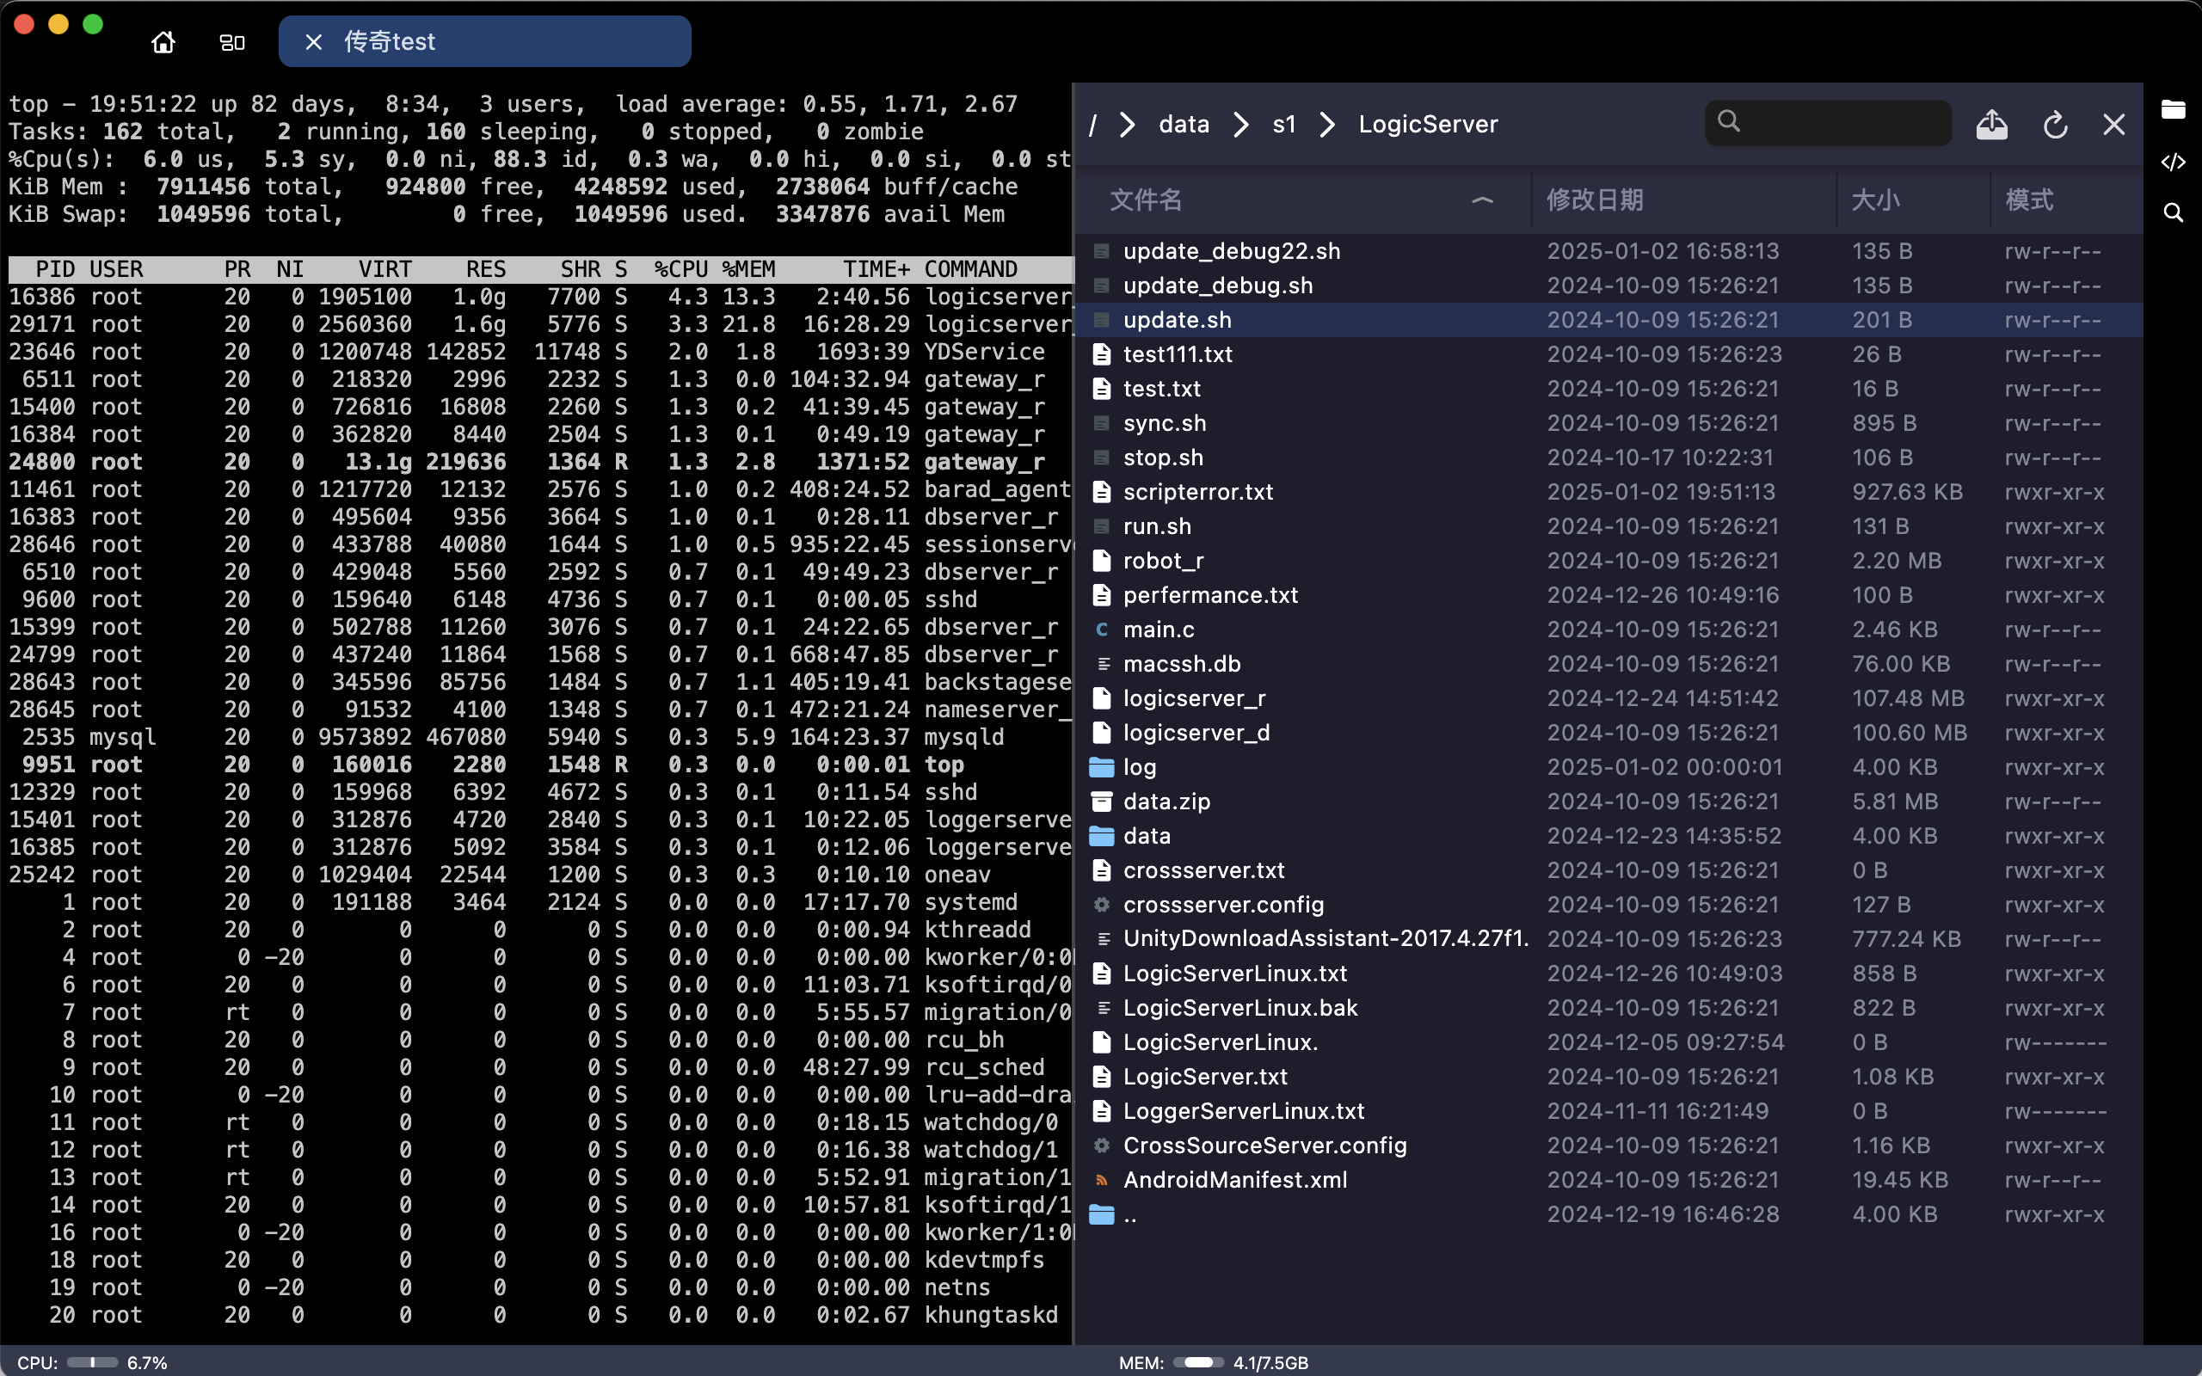Select the run.sh file
This screenshot has height=1376, width=2202.
point(1157,526)
